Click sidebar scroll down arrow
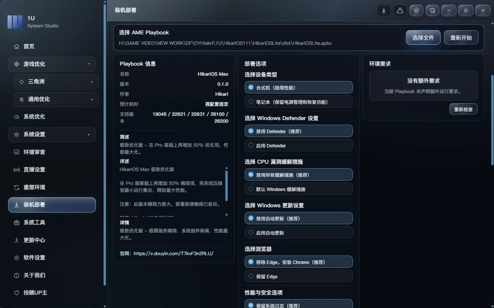The height and width of the screenshot is (308, 494). click(x=105, y=306)
